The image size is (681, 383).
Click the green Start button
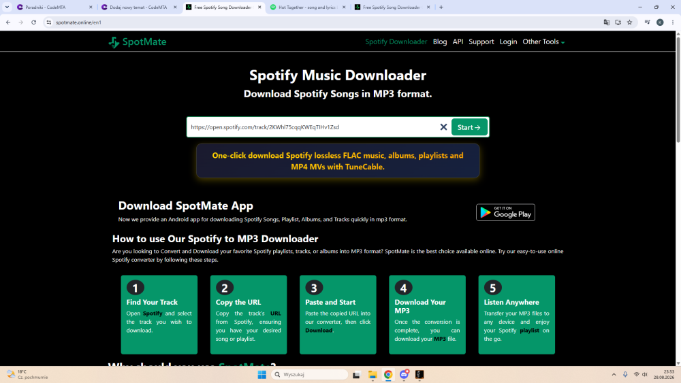tap(469, 127)
